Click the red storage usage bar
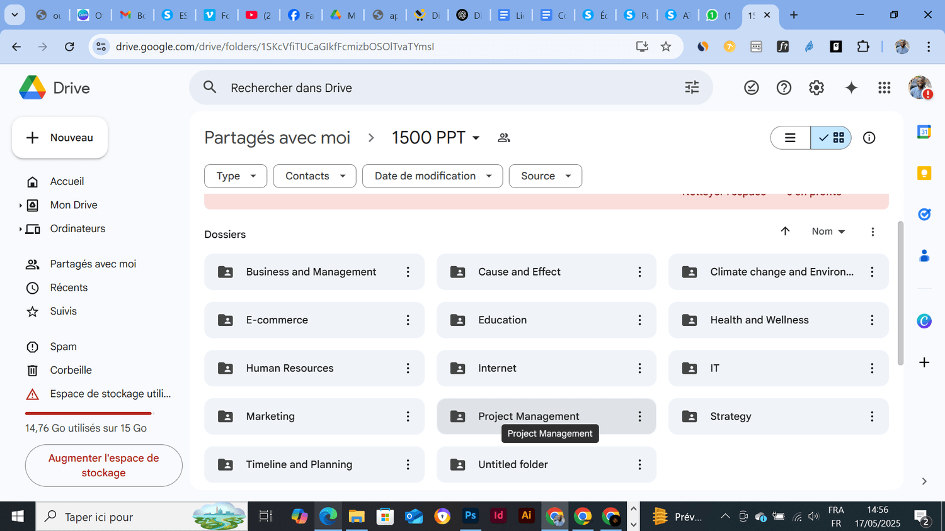 coord(89,413)
